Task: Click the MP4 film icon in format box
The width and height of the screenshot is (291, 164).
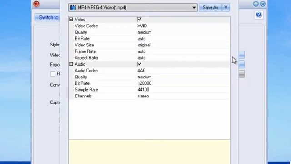Action: pyautogui.click(x=73, y=8)
